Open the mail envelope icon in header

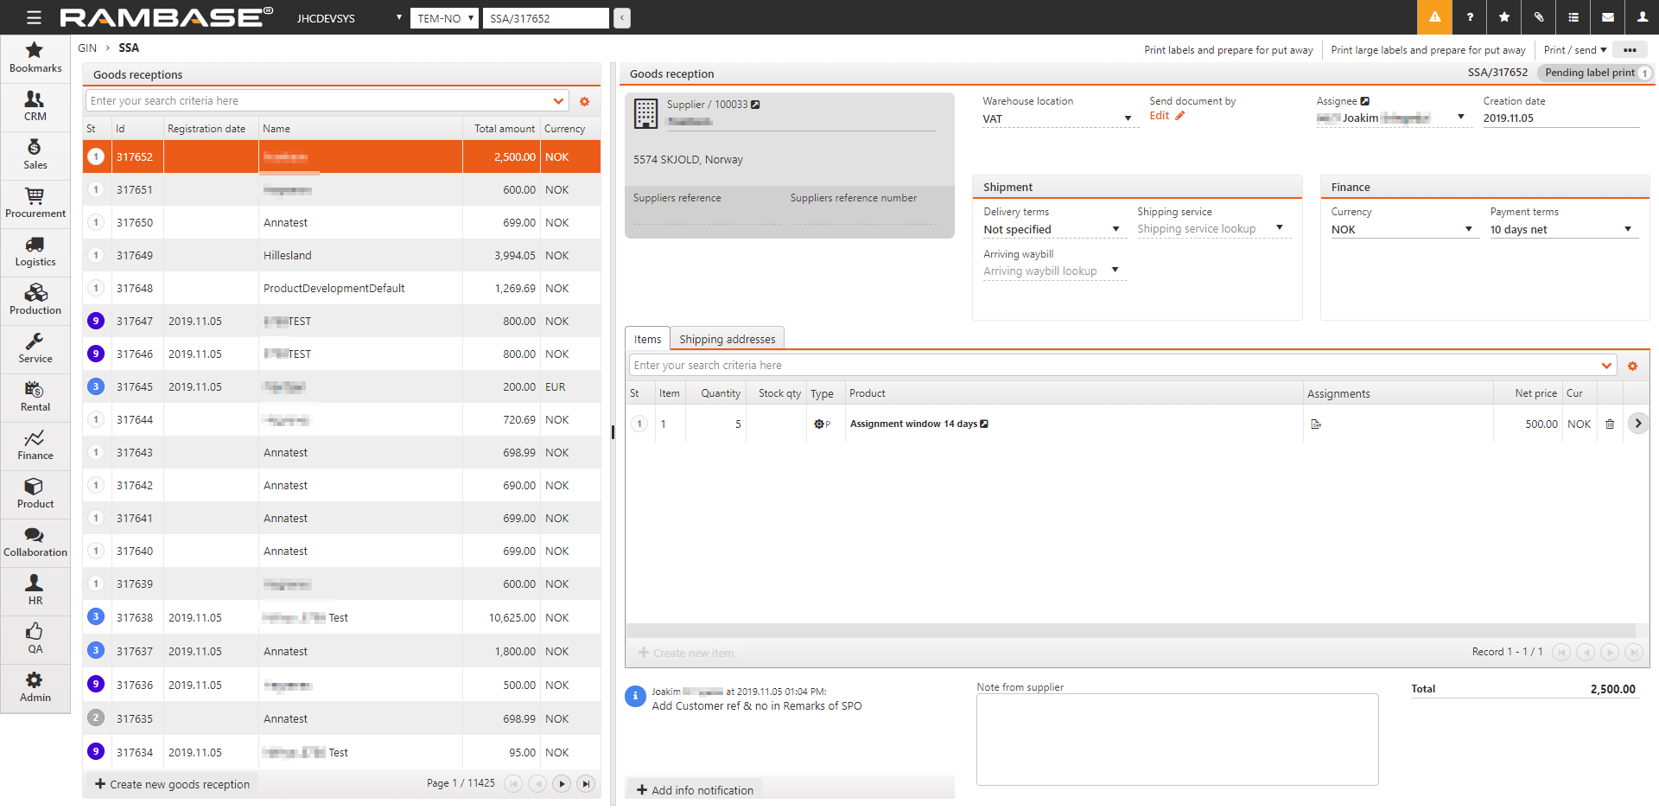pyautogui.click(x=1607, y=17)
